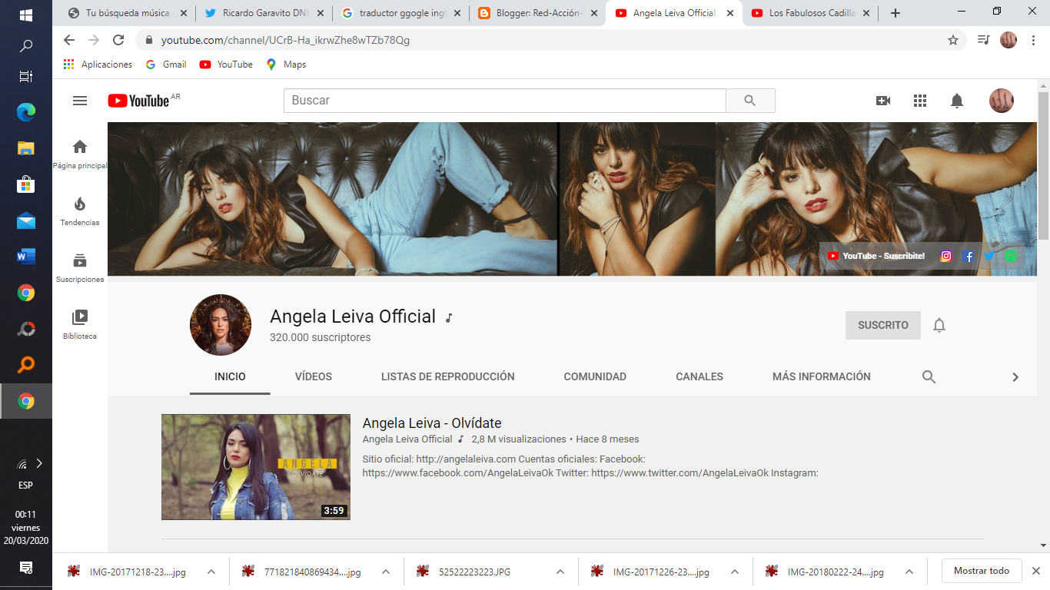Switch to the Blogger Red-Acción tab
The width and height of the screenshot is (1050, 590).
pos(538,13)
